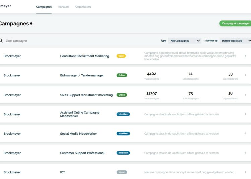251x179 pixels.
Task: Open ICT campaign row arrow
Action: point(245,172)
